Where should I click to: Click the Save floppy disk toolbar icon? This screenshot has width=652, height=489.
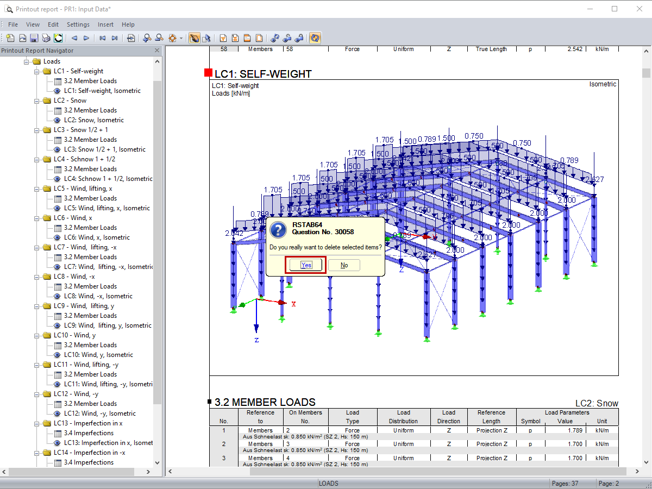pos(34,38)
